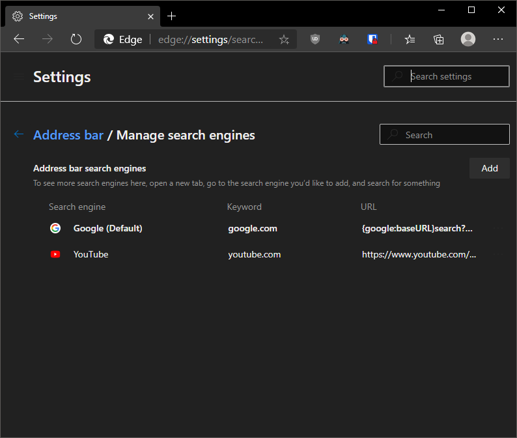Click gear icon on Settings tab
This screenshot has width=517, height=438.
tap(18, 16)
